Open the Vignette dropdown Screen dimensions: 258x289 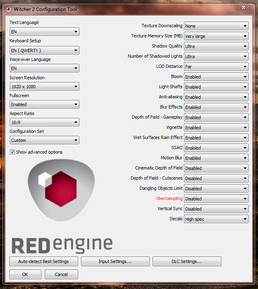pos(216,127)
